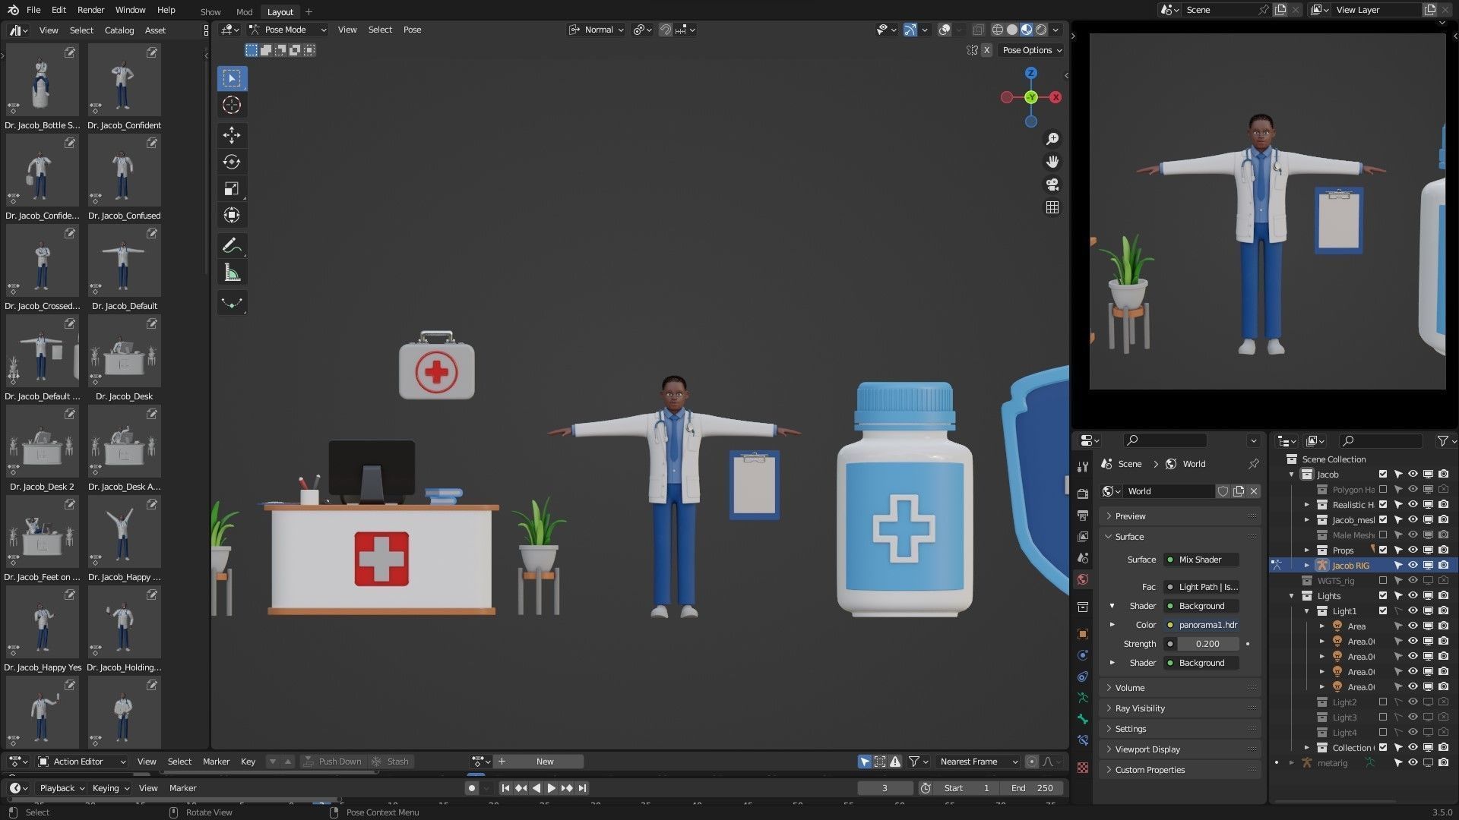Hide Jacob RIG with its eye icon
Screen dimensions: 1459x820
tap(1413, 565)
